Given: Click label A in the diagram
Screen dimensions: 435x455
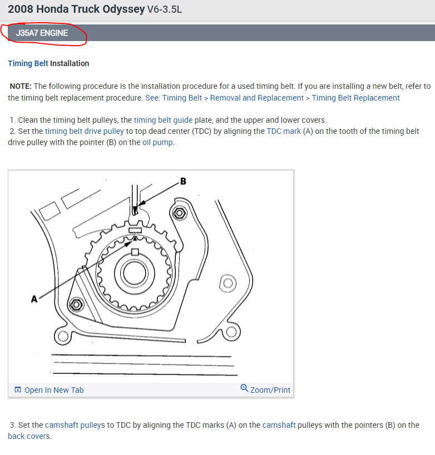Looking at the screenshot, I should [34, 299].
